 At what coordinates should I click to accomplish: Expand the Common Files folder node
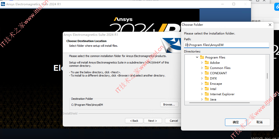(202, 68)
